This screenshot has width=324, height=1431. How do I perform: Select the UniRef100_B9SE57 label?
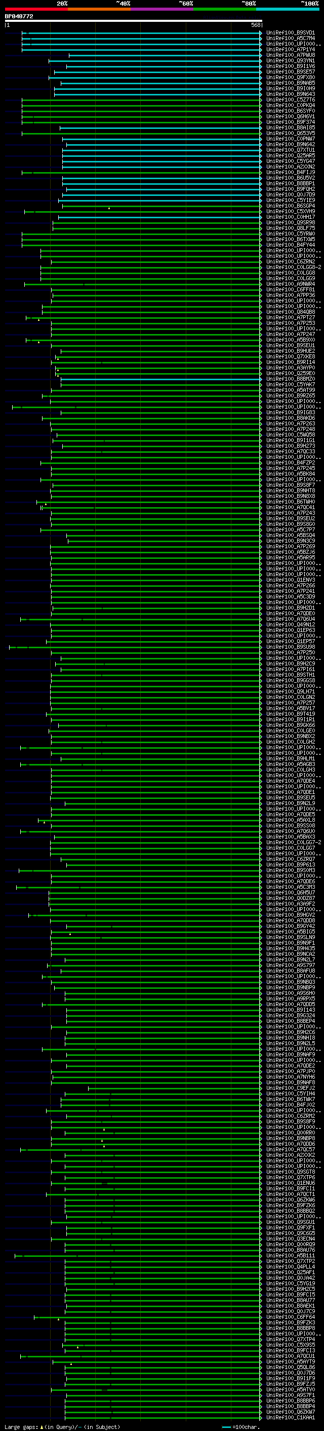[290, 72]
